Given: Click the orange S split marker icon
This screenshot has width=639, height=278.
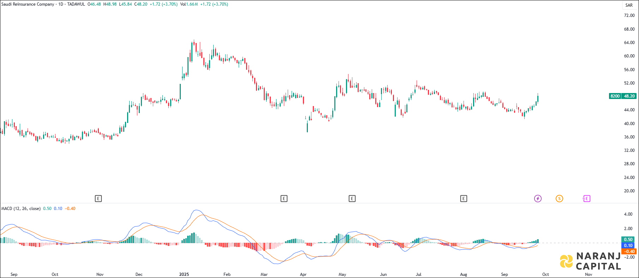Looking at the screenshot, I should click(x=559, y=199).
